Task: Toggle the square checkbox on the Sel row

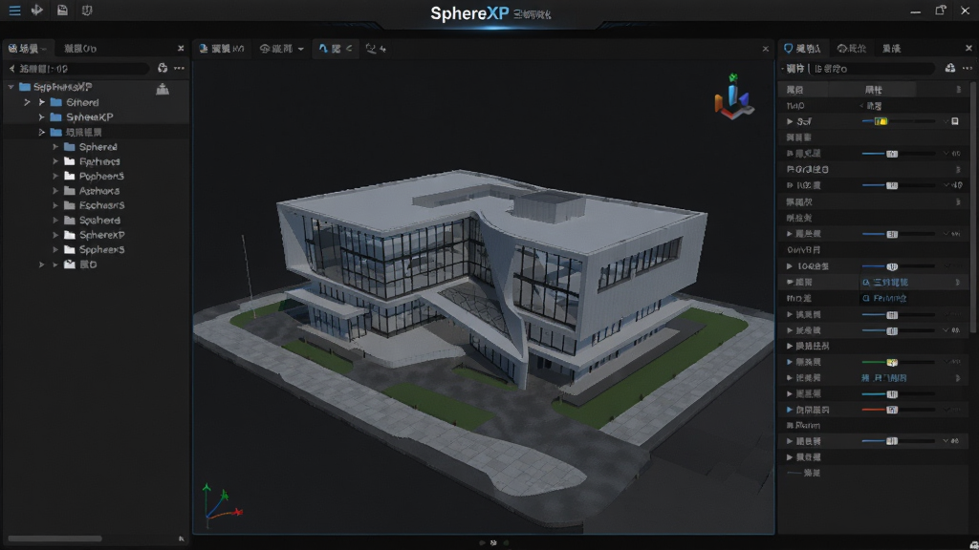Action: [x=955, y=121]
